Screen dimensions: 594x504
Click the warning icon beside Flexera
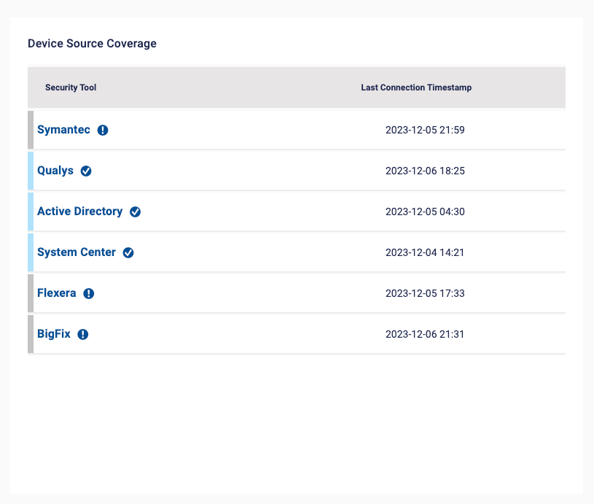click(x=89, y=293)
